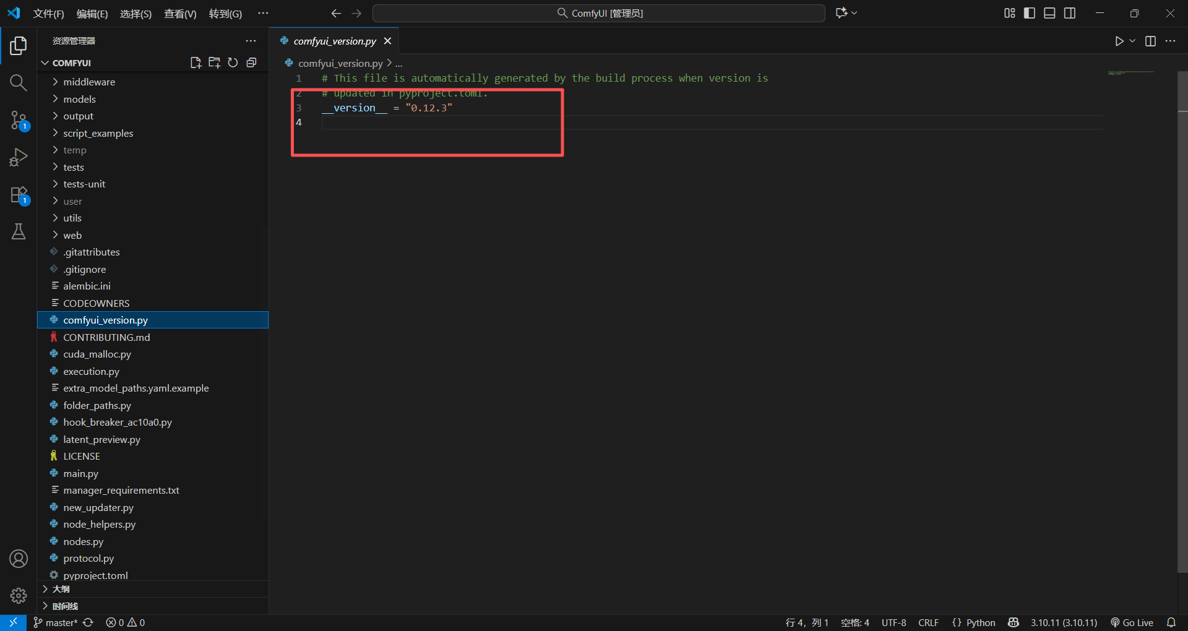Click the New File icon in explorer
This screenshot has width=1188, height=631.
pos(196,62)
